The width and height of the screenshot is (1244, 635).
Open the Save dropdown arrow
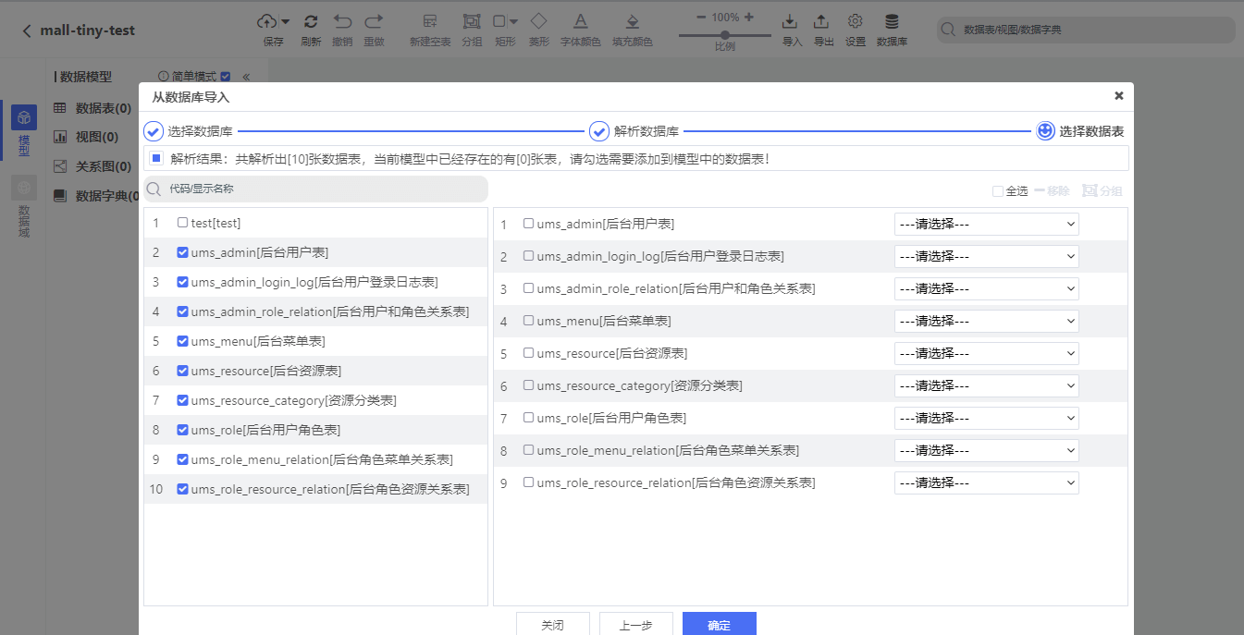tap(285, 21)
